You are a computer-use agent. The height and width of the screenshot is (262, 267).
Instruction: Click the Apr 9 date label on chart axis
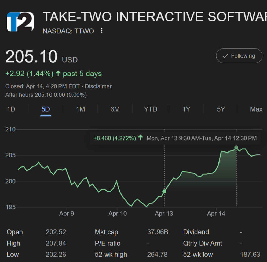[67, 214]
